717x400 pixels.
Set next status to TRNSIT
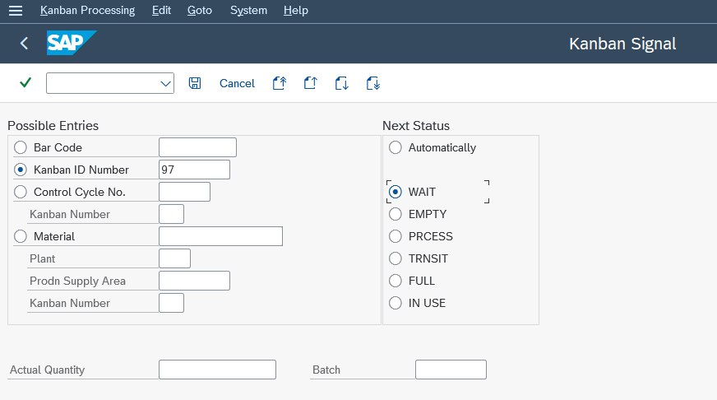click(395, 258)
